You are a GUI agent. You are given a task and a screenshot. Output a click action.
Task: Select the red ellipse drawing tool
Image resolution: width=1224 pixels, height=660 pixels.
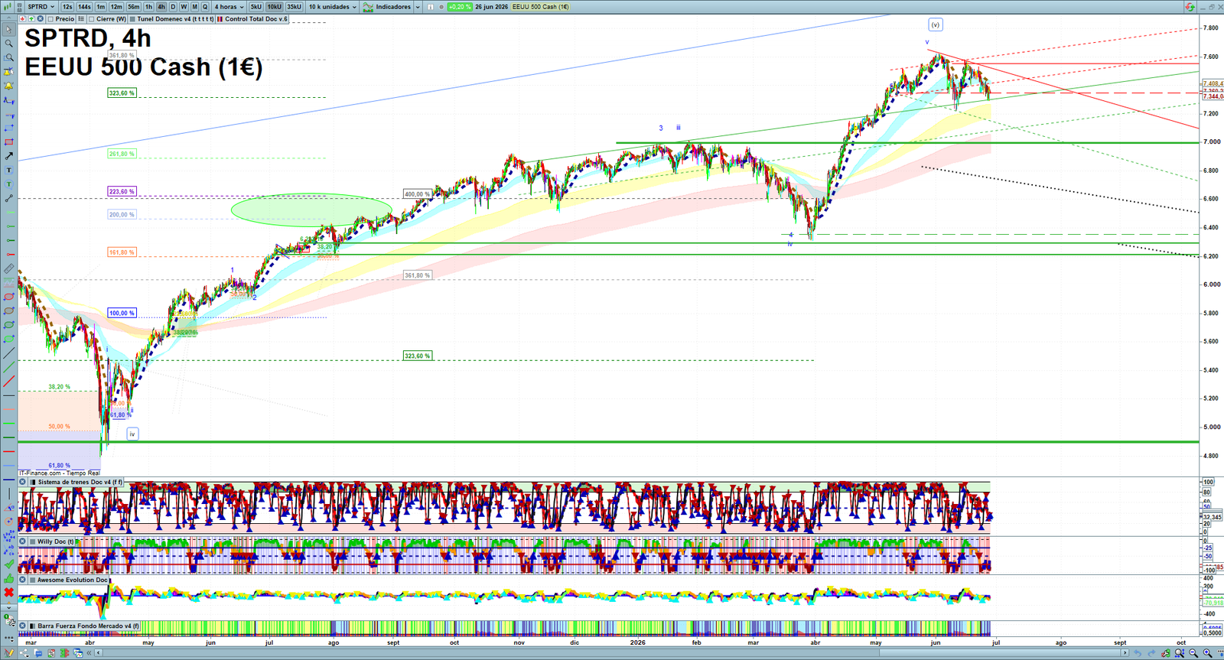click(9, 297)
